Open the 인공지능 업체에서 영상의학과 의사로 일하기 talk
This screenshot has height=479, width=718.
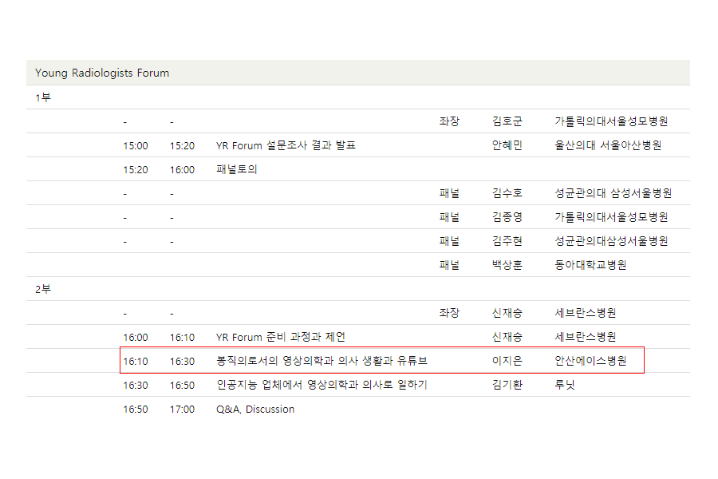[x=322, y=385]
